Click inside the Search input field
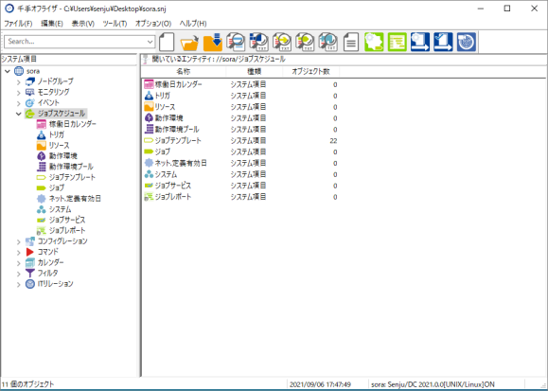This screenshot has height=391, width=548. [x=75, y=42]
